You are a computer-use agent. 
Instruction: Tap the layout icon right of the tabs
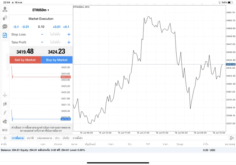click(232, 138)
